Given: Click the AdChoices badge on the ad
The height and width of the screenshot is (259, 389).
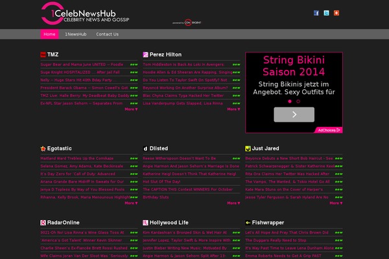Looking at the screenshot, I should (x=329, y=130).
